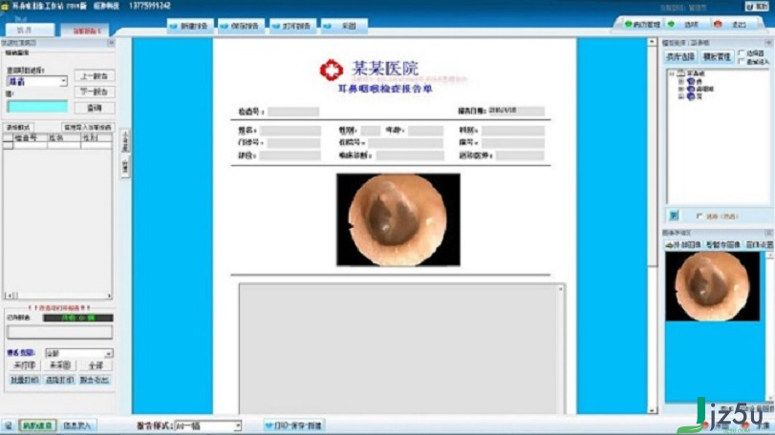Open the patient management button with green icon

point(642,24)
